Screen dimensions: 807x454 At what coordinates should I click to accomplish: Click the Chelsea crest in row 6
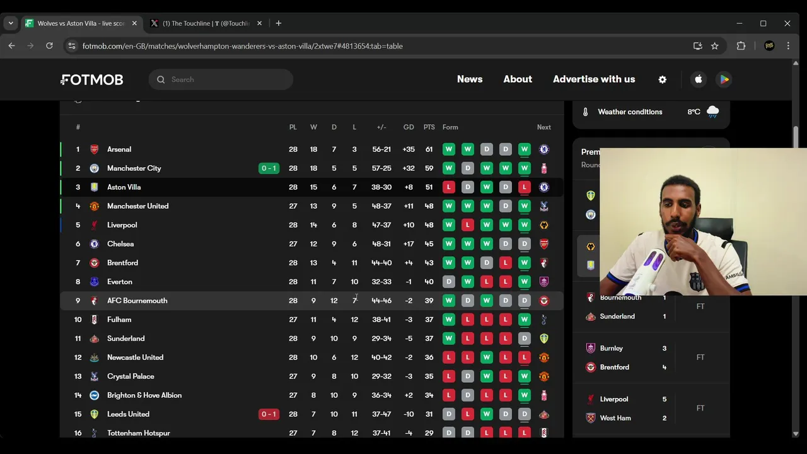tap(94, 244)
